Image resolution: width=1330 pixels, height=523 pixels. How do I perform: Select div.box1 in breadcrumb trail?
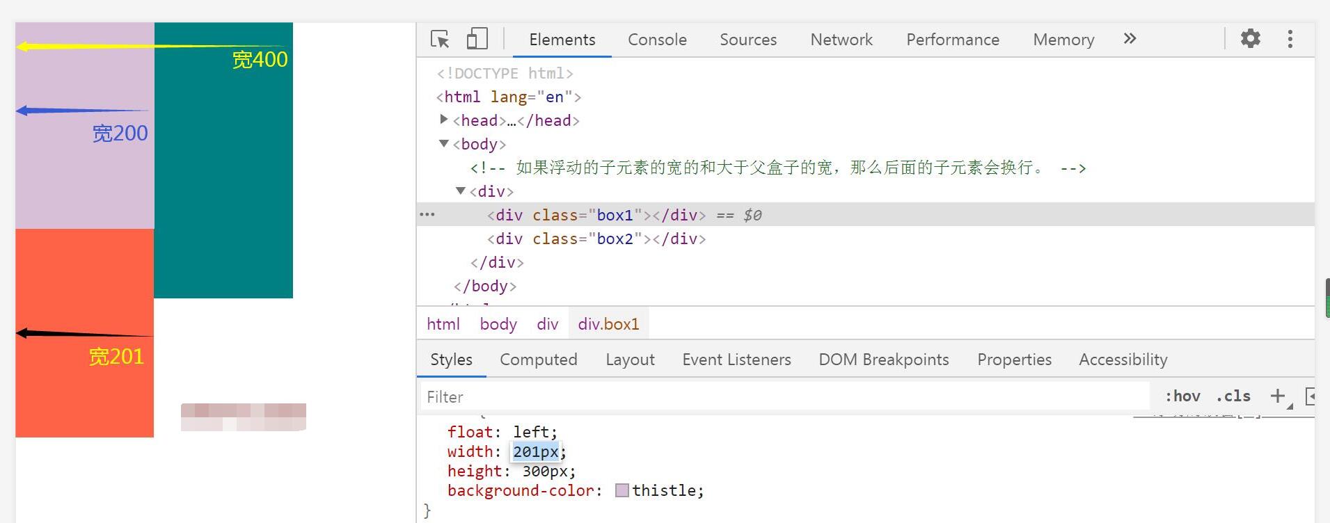point(608,324)
